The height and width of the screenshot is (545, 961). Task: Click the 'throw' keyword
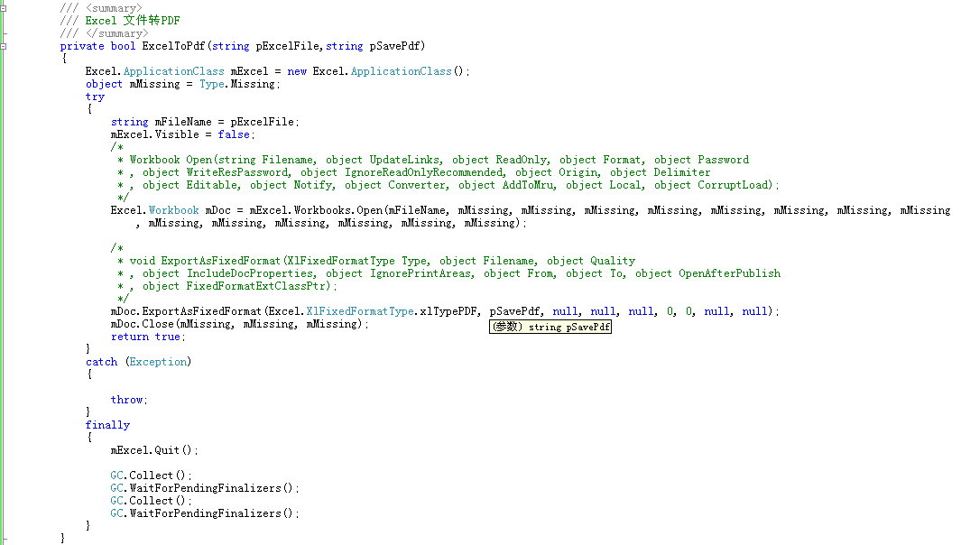click(x=126, y=400)
